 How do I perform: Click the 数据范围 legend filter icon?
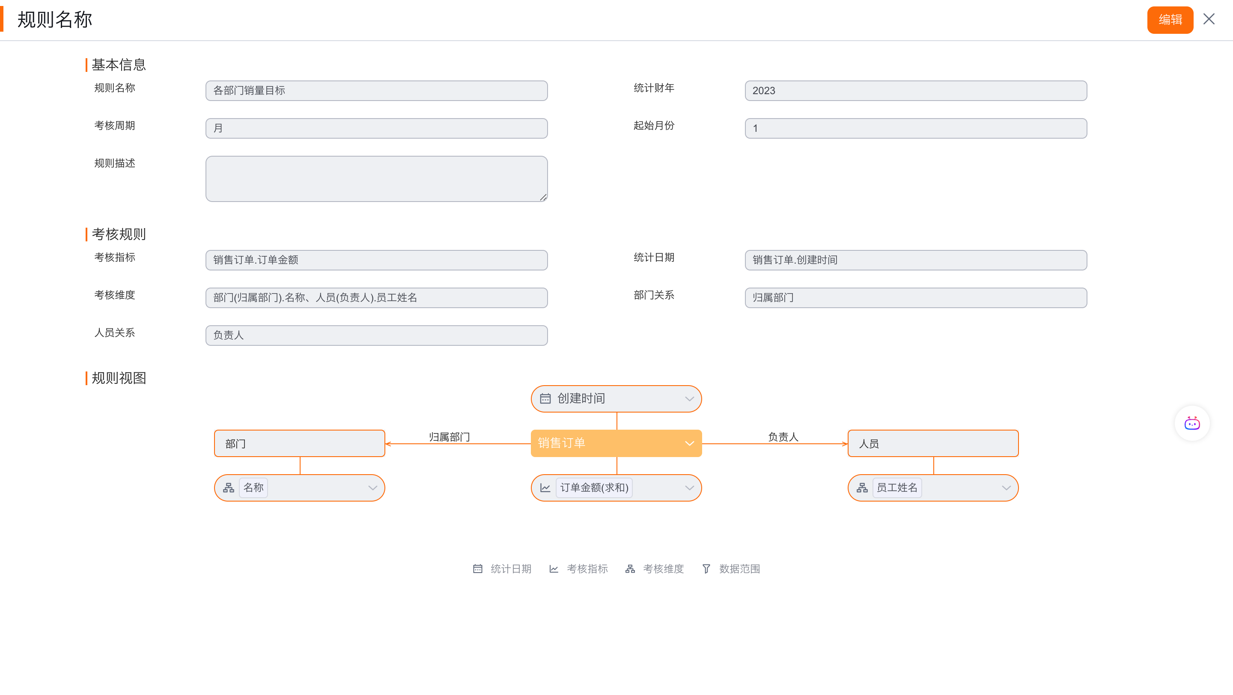pos(706,568)
